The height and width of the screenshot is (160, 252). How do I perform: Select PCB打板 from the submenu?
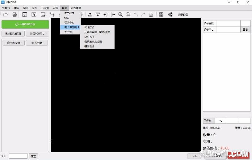coord(89,27)
